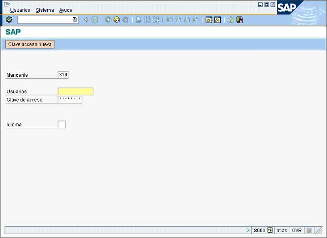Viewport: 327px width, 238px height.
Task: Expand the status bar triangle arrow
Action: [248, 230]
